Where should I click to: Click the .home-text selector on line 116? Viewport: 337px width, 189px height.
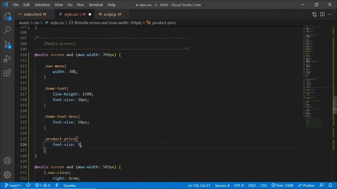point(55,89)
